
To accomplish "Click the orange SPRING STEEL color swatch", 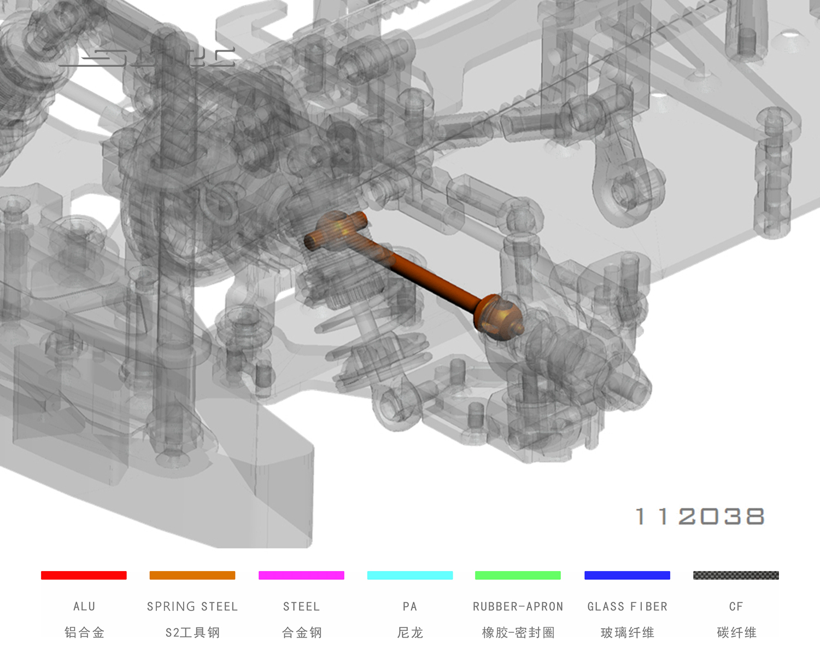I will 192,575.
